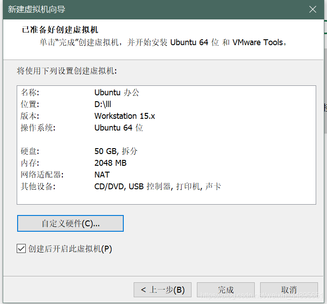Cancel the wizard with 取消 button

tap(289, 290)
